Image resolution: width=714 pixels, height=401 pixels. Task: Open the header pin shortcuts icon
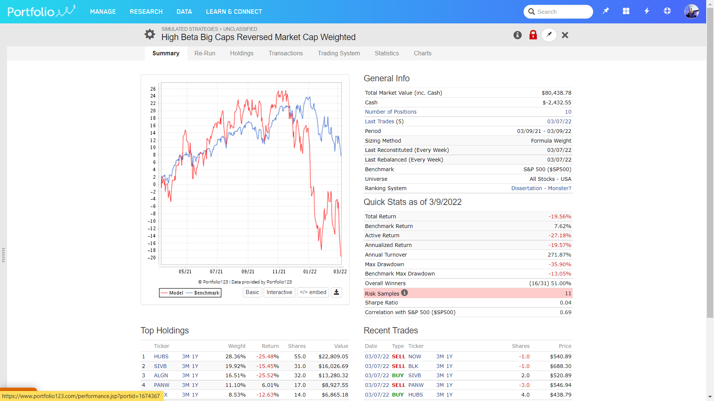606,11
